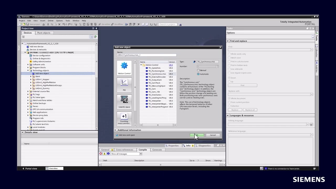This screenshot has height=189, width=336.
Task: Click the new project icon in toolbar
Action: 20,24
